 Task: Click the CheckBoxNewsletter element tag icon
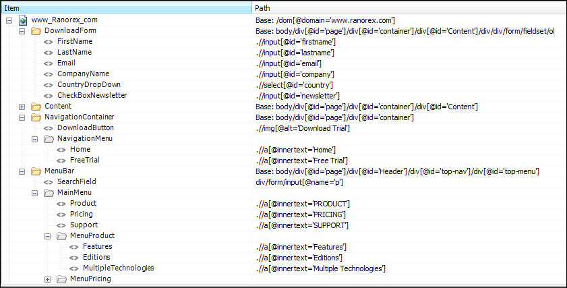(48, 96)
